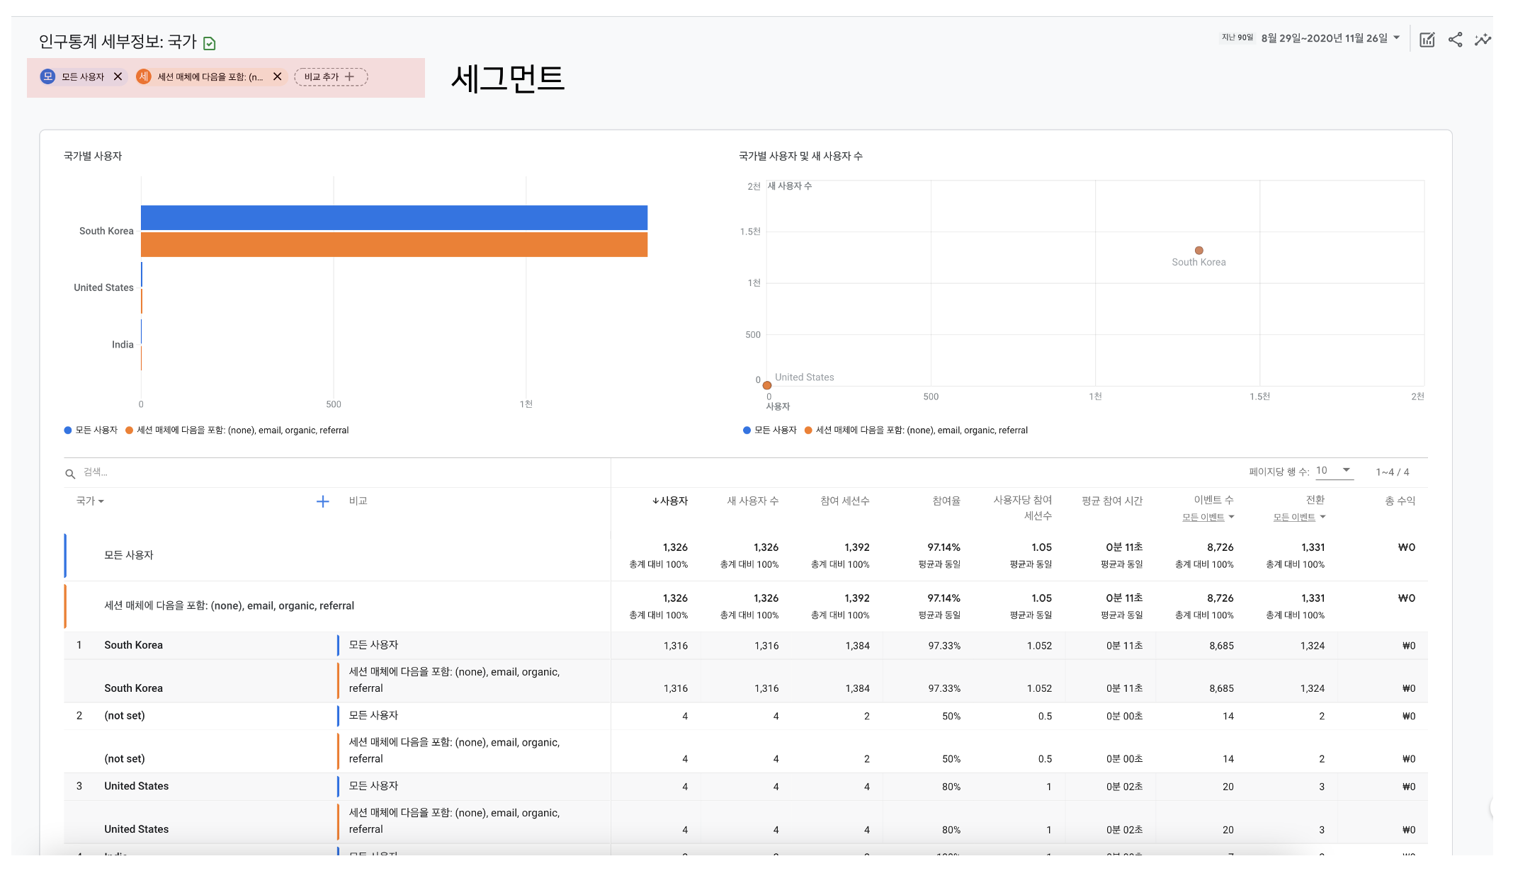
Task: Click the search magnifier icon in table
Action: (70, 474)
